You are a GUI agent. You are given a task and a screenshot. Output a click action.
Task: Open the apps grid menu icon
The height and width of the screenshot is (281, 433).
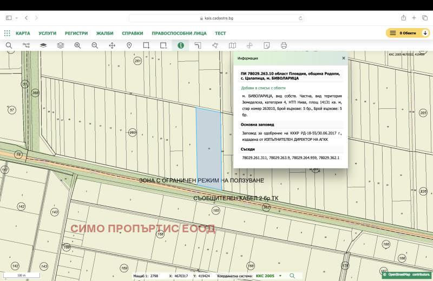coord(7,33)
